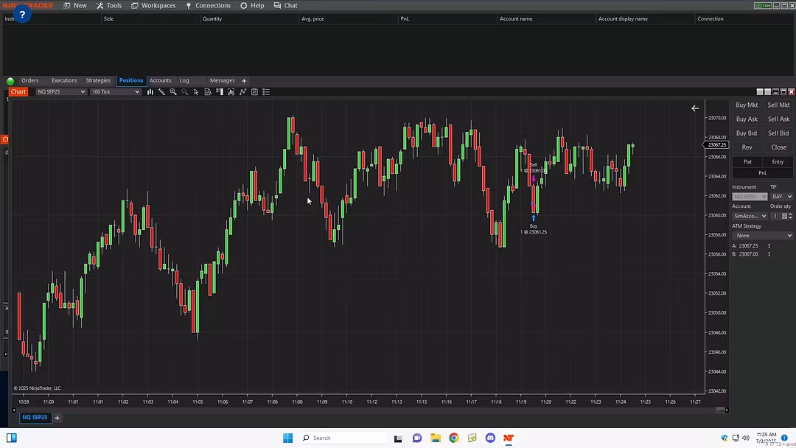Click the Live indicator in title bar

pos(763,6)
